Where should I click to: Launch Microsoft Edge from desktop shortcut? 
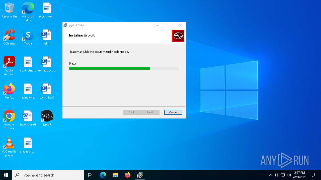[28, 12]
